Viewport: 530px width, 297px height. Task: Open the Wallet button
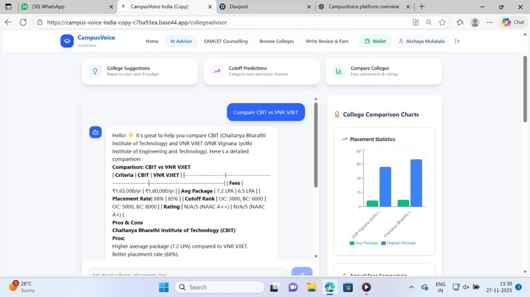pyautogui.click(x=375, y=41)
